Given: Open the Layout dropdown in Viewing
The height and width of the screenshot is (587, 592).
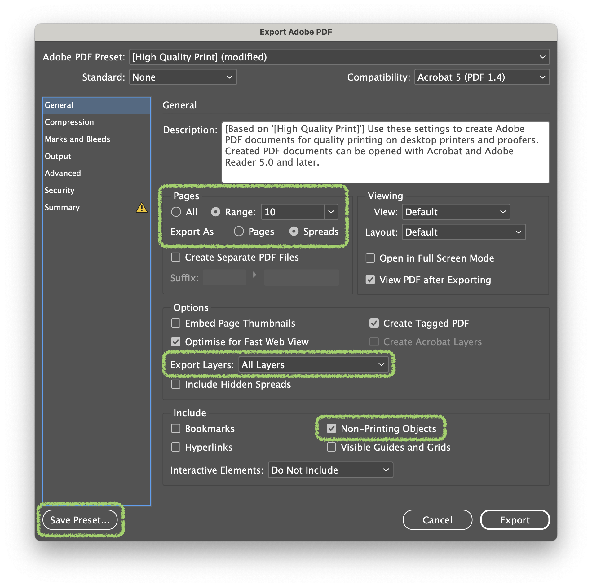Looking at the screenshot, I should (464, 232).
